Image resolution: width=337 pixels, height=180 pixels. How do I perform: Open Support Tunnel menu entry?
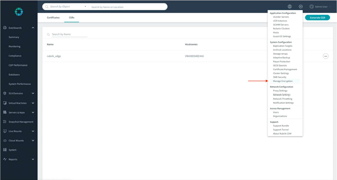(x=281, y=130)
